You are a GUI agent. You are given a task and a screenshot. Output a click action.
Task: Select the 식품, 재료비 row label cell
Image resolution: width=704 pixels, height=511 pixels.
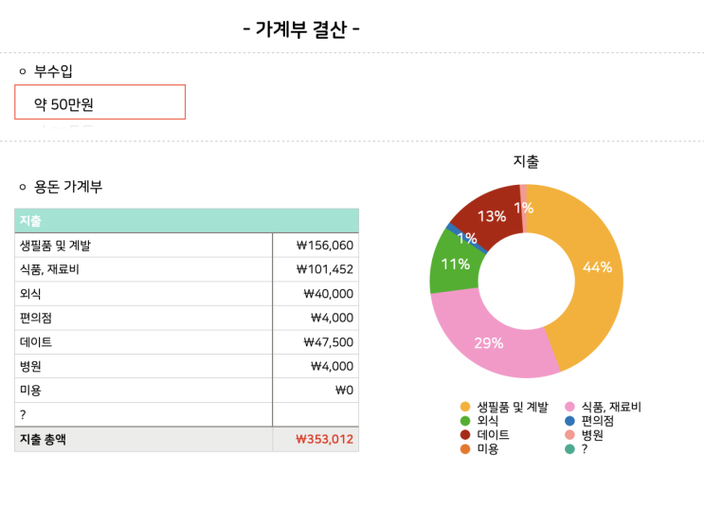click(x=143, y=270)
